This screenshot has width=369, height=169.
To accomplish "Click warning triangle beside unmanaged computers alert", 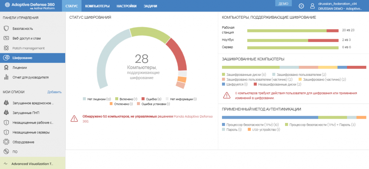I will coord(74,119).
